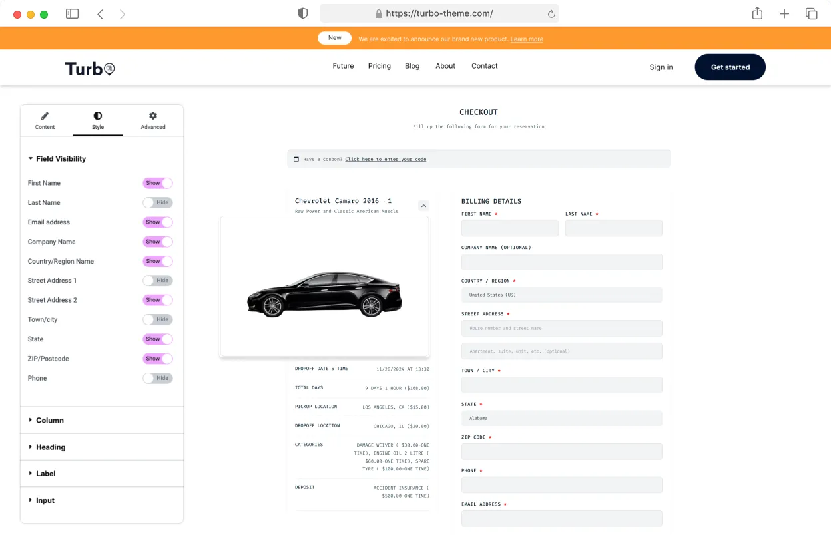Go forward with the browser forward arrow

[123, 14]
